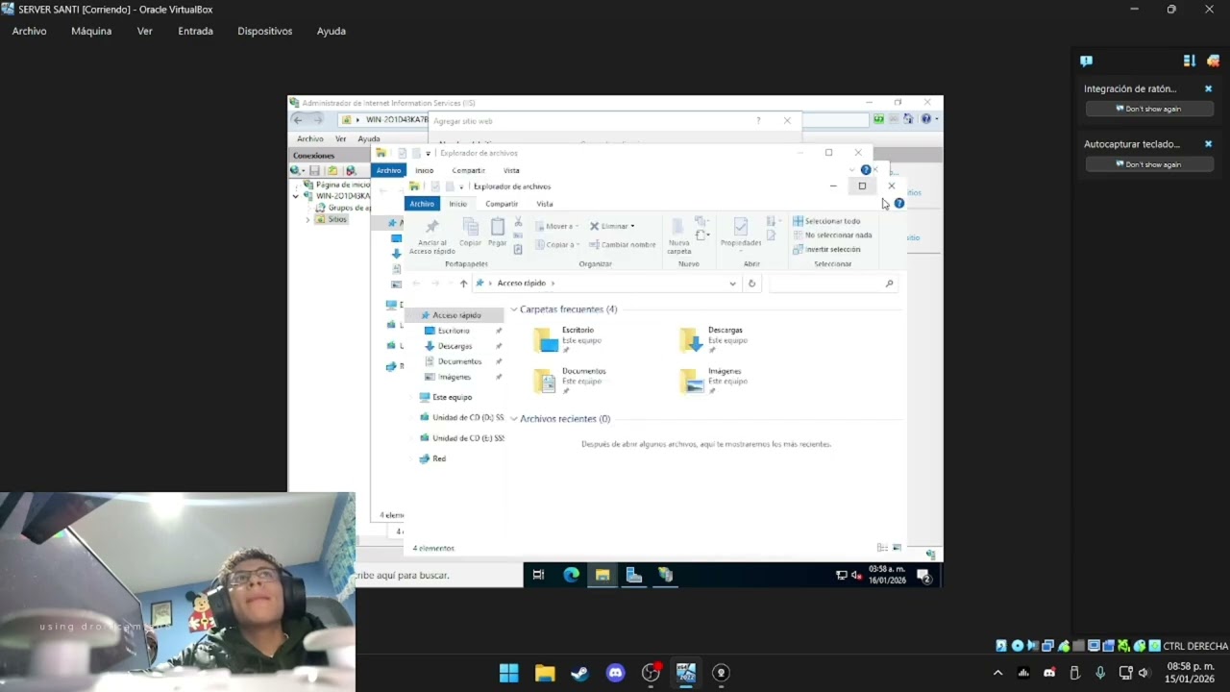Open Propiedades from the ribbon
Image resolution: width=1230 pixels, height=692 pixels.
pos(740,234)
